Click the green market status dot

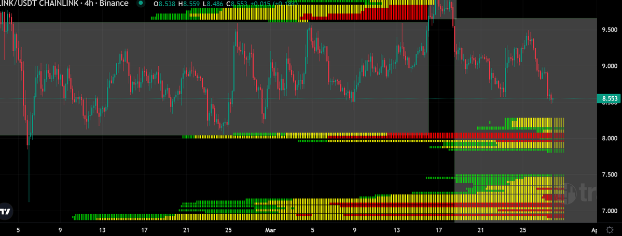click(141, 4)
